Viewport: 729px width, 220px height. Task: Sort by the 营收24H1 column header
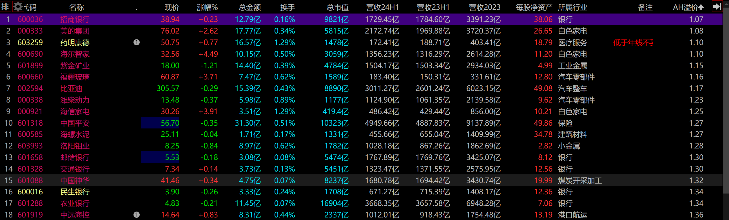[382, 7]
